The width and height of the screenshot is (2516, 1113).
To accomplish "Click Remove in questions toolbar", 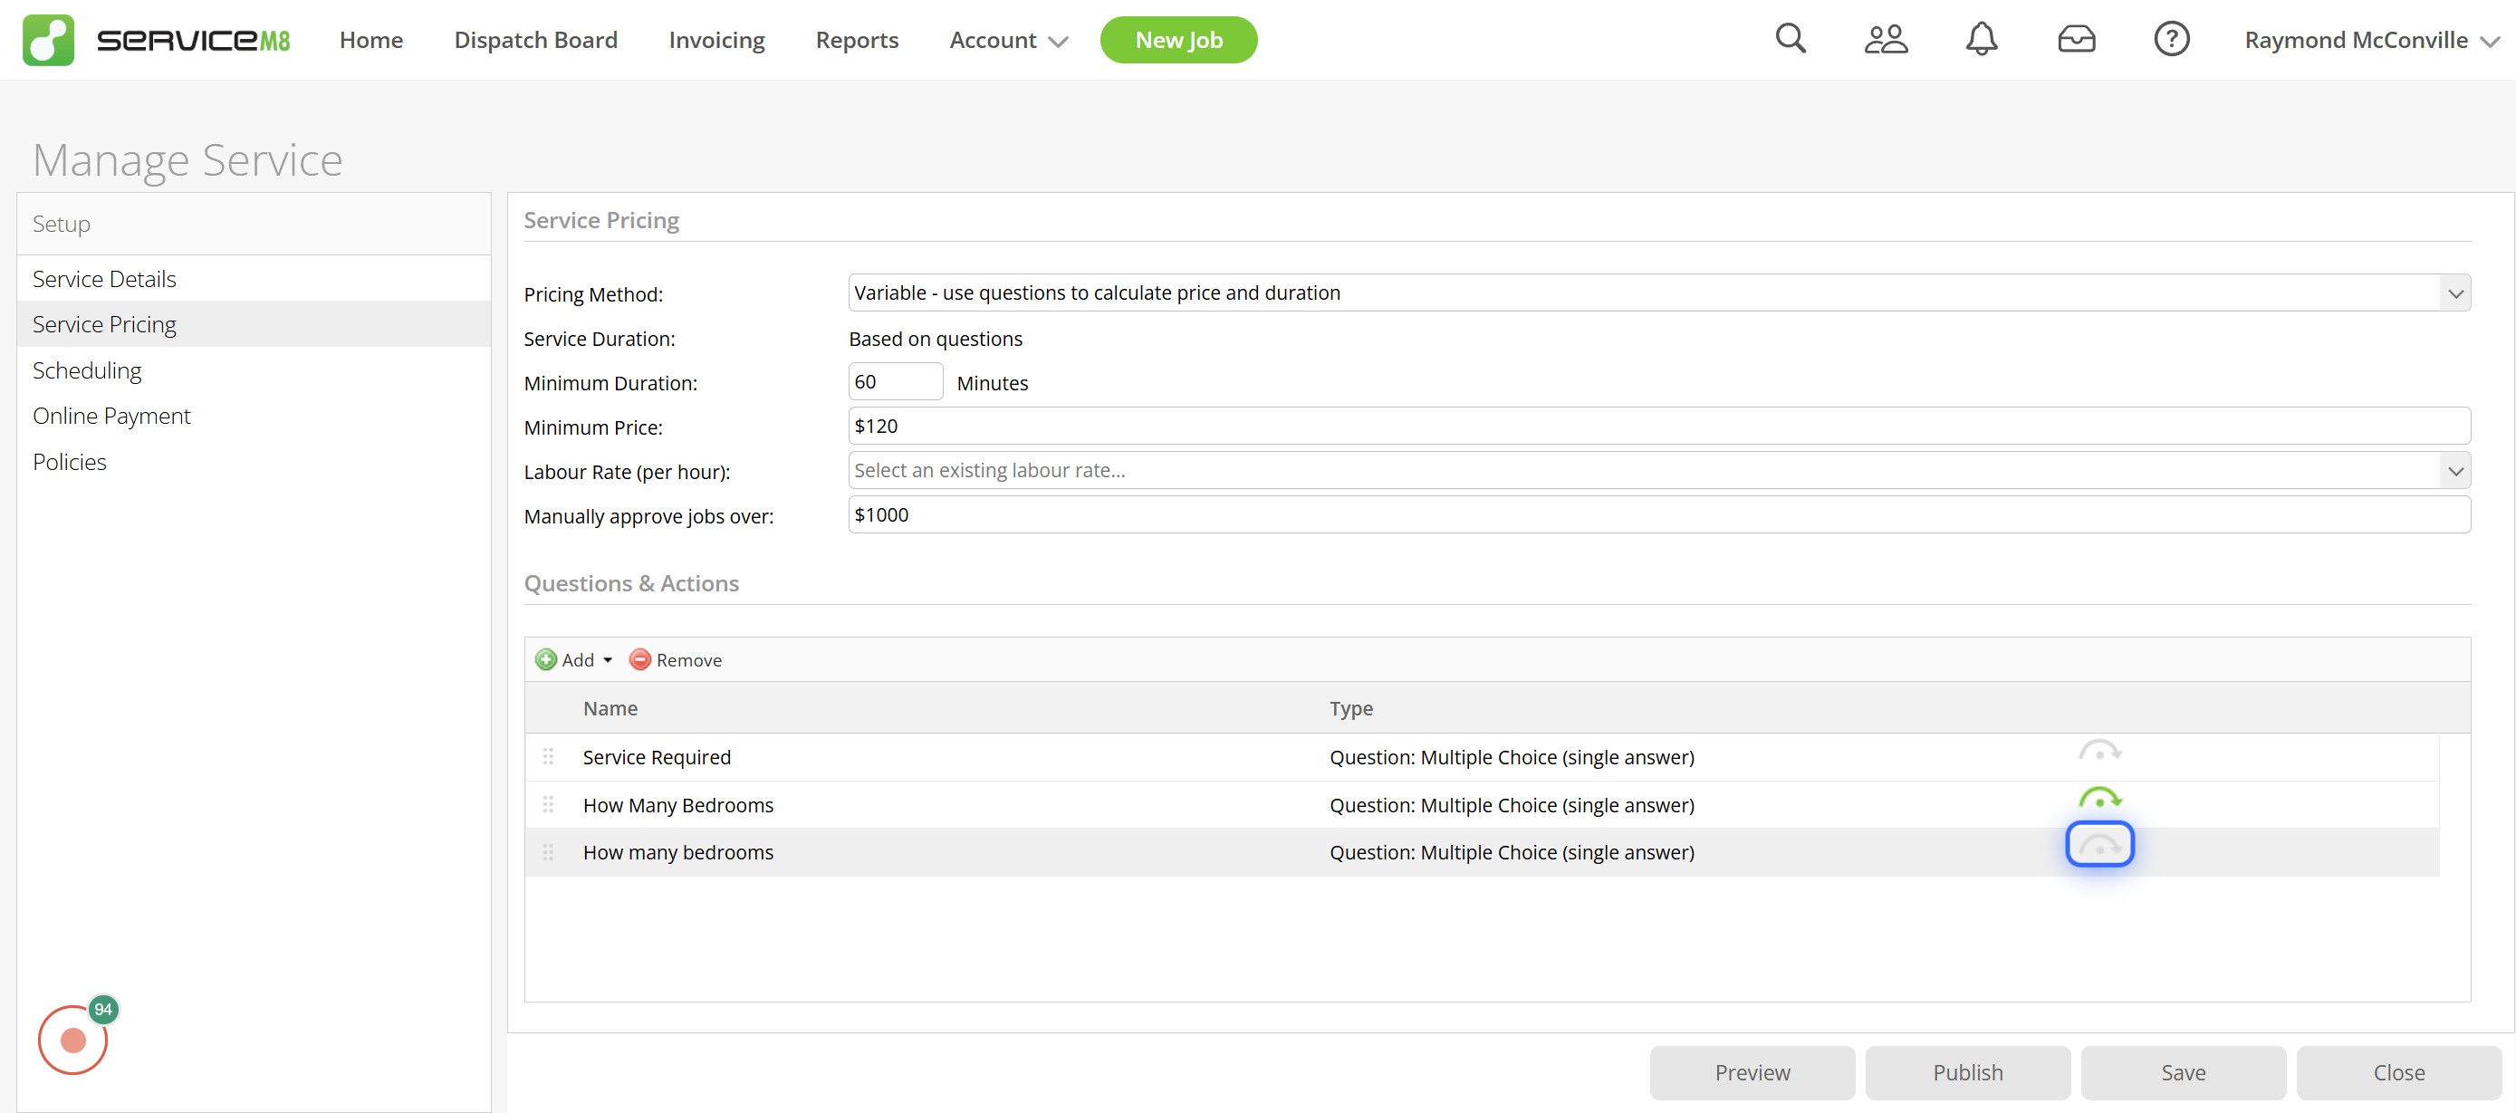I will tap(676, 660).
